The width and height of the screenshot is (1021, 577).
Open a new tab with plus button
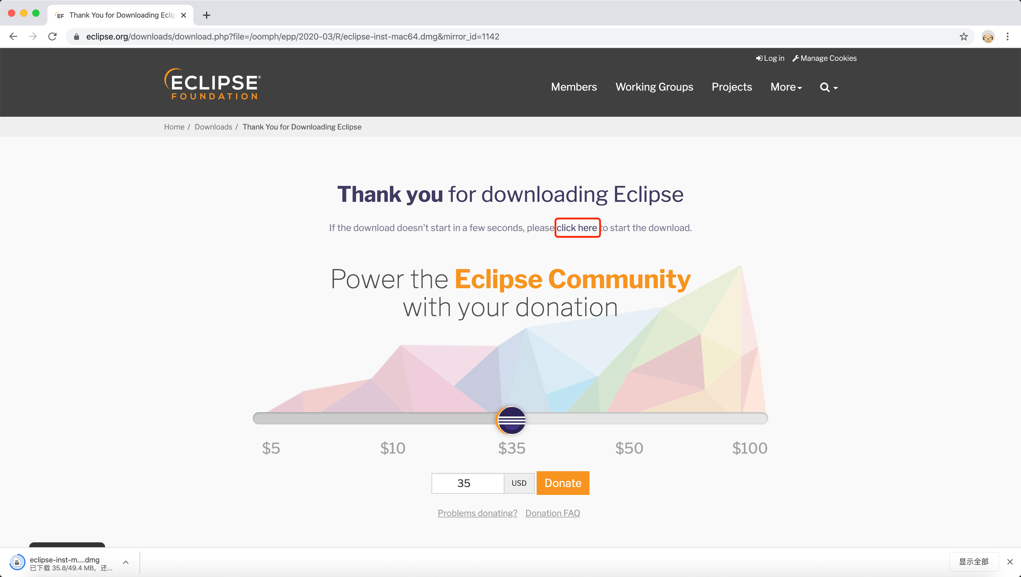207,15
